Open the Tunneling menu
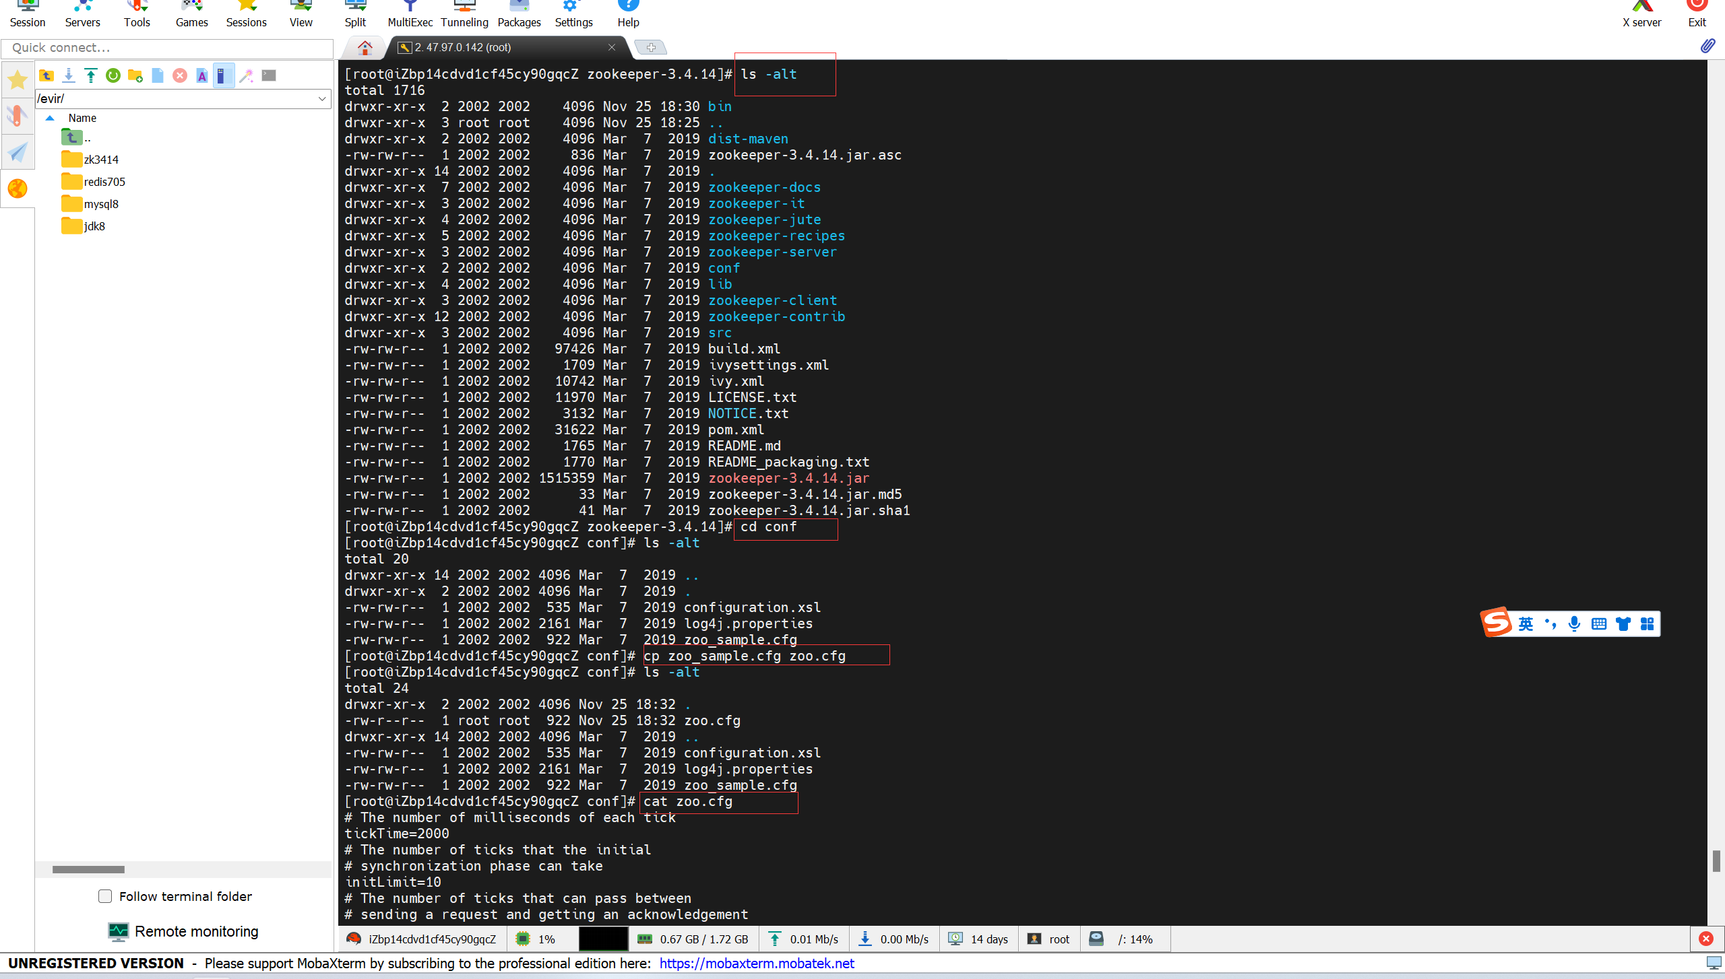 (x=464, y=15)
